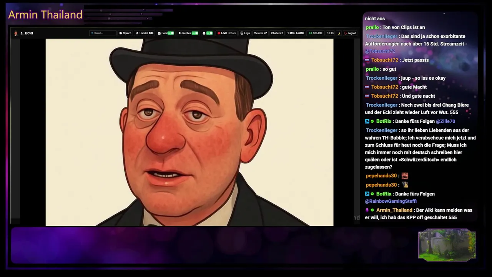Viewport: 492px width, 277px height.
Task: Toggle the Replies switch
Action: tap(195, 33)
